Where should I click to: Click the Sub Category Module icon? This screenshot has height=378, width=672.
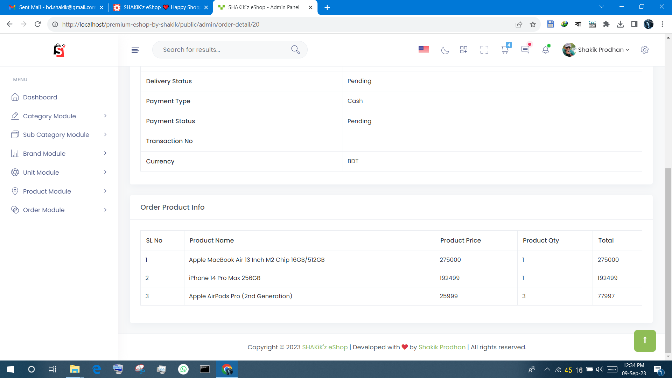15,134
